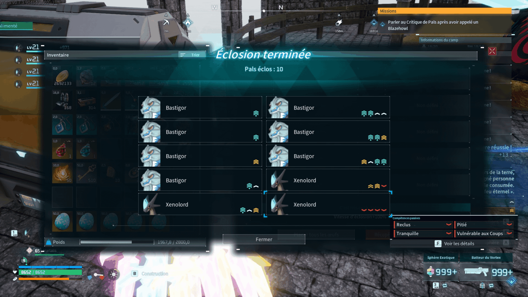Screen dimensions: 528x297
Task: Select the first Bastigor hatched entry
Action: click(x=200, y=107)
